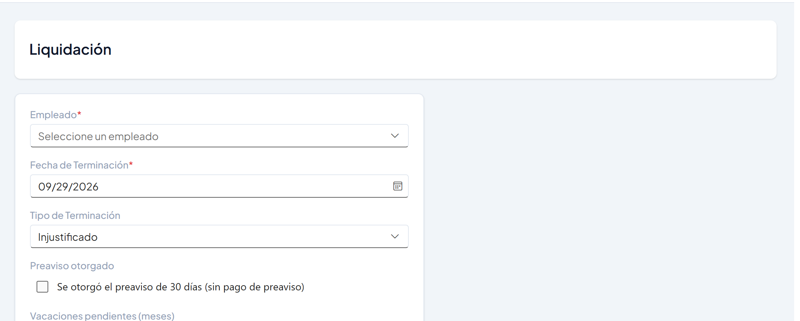
Task: Click the Tipo de Terminación chevron arrow
Action: pyautogui.click(x=395, y=237)
